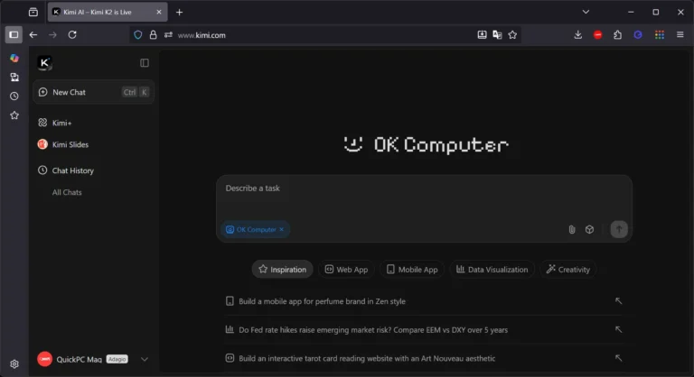
Task: Remove the OK Computer mode chip
Action: 282,229
